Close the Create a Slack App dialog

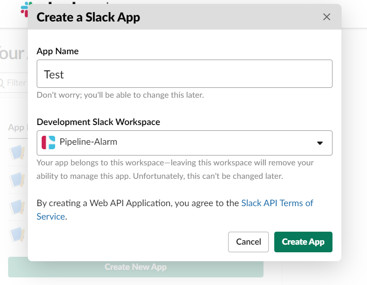click(327, 17)
